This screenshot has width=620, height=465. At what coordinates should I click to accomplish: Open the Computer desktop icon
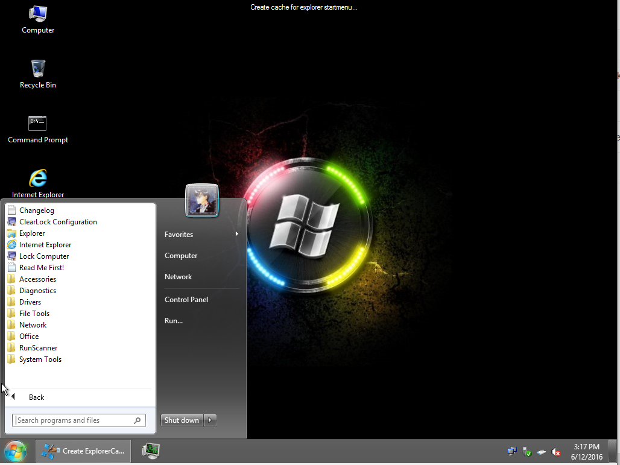point(38,19)
